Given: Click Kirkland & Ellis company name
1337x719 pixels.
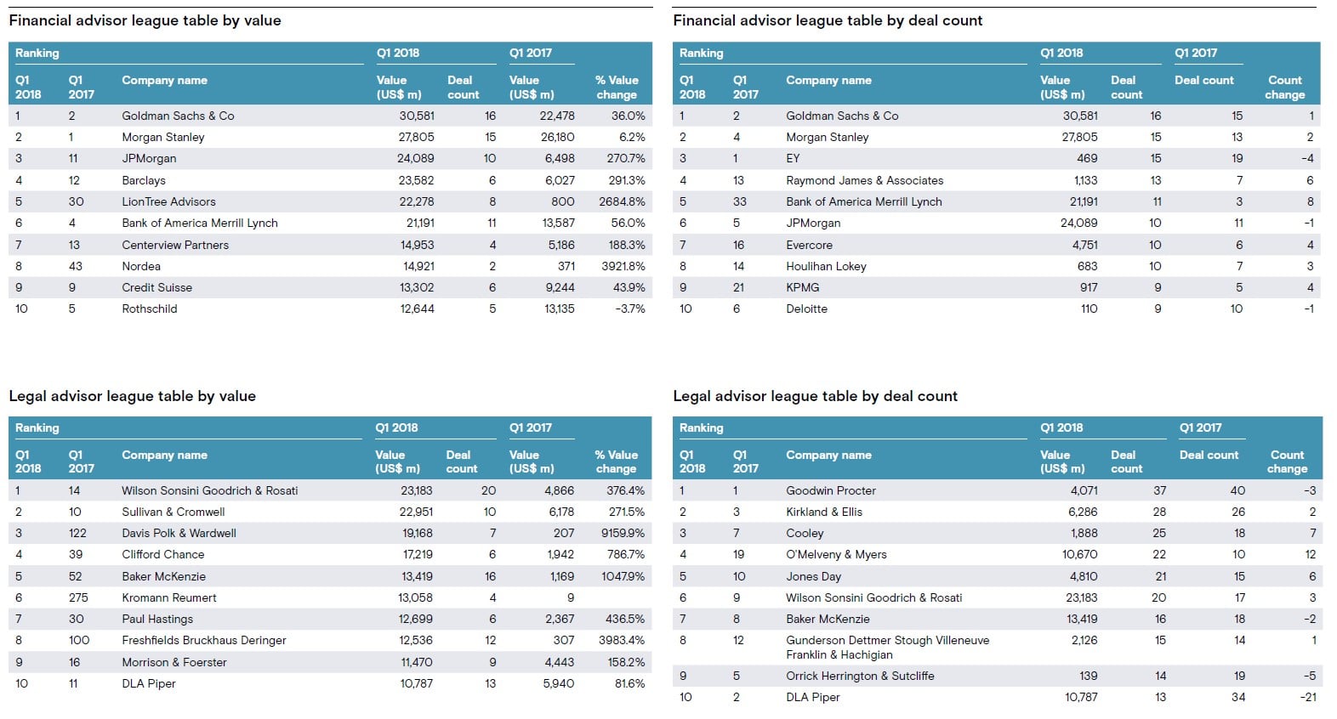Looking at the screenshot, I should click(824, 512).
